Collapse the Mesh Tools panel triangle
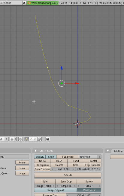This screenshot has width=124, height=196. tap(35, 151)
